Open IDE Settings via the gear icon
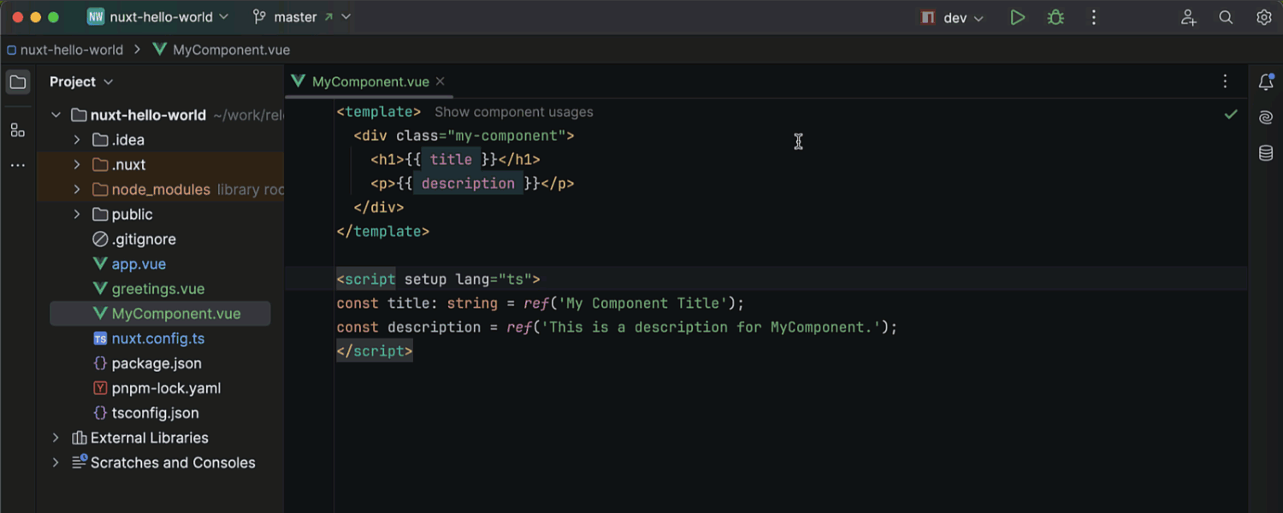 pyautogui.click(x=1263, y=16)
